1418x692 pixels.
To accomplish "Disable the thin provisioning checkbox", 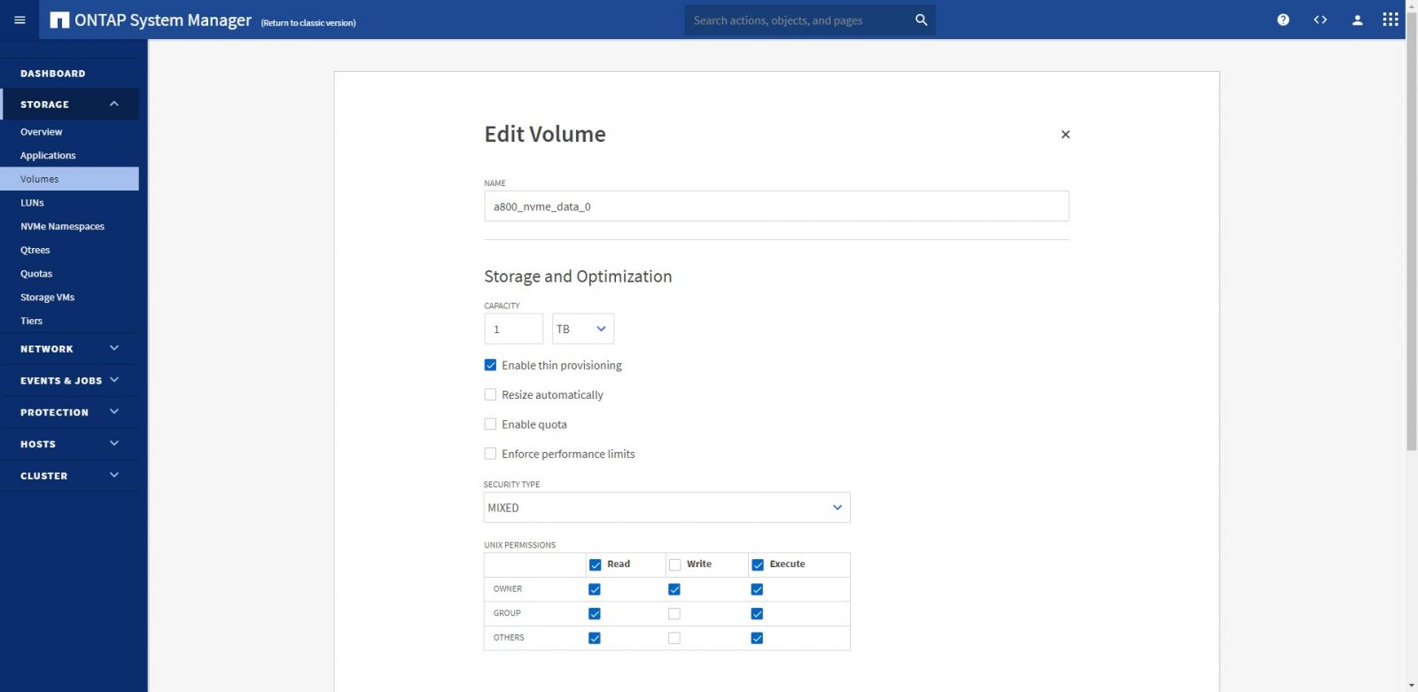I will (x=490, y=365).
